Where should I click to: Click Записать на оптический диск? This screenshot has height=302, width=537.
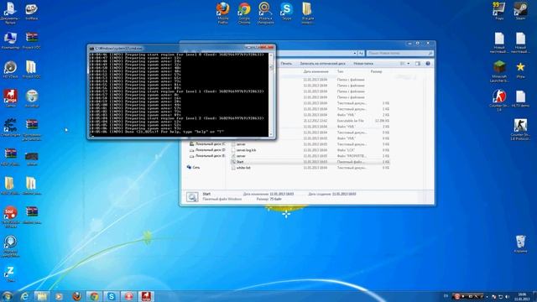point(322,64)
